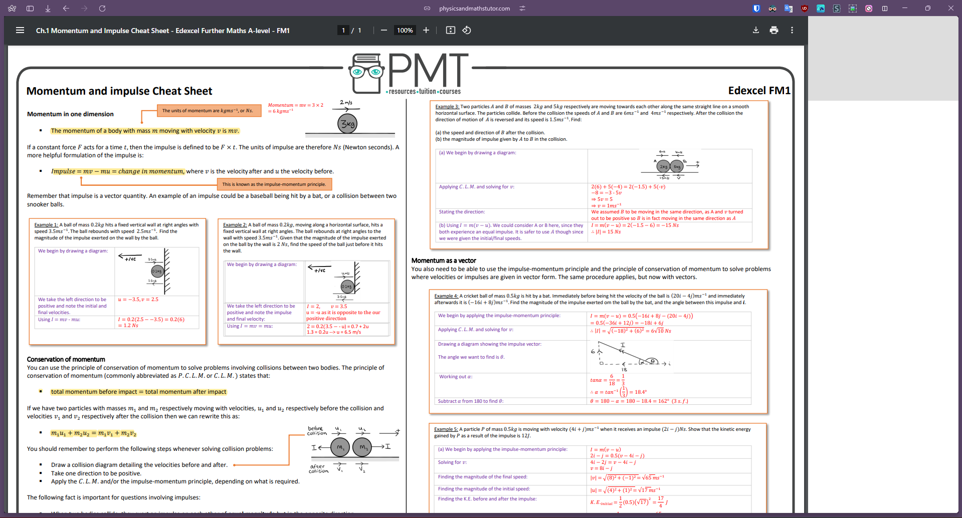Click the physicsandmathstutor.com address bar
This screenshot has width=962, height=518.
(474, 9)
